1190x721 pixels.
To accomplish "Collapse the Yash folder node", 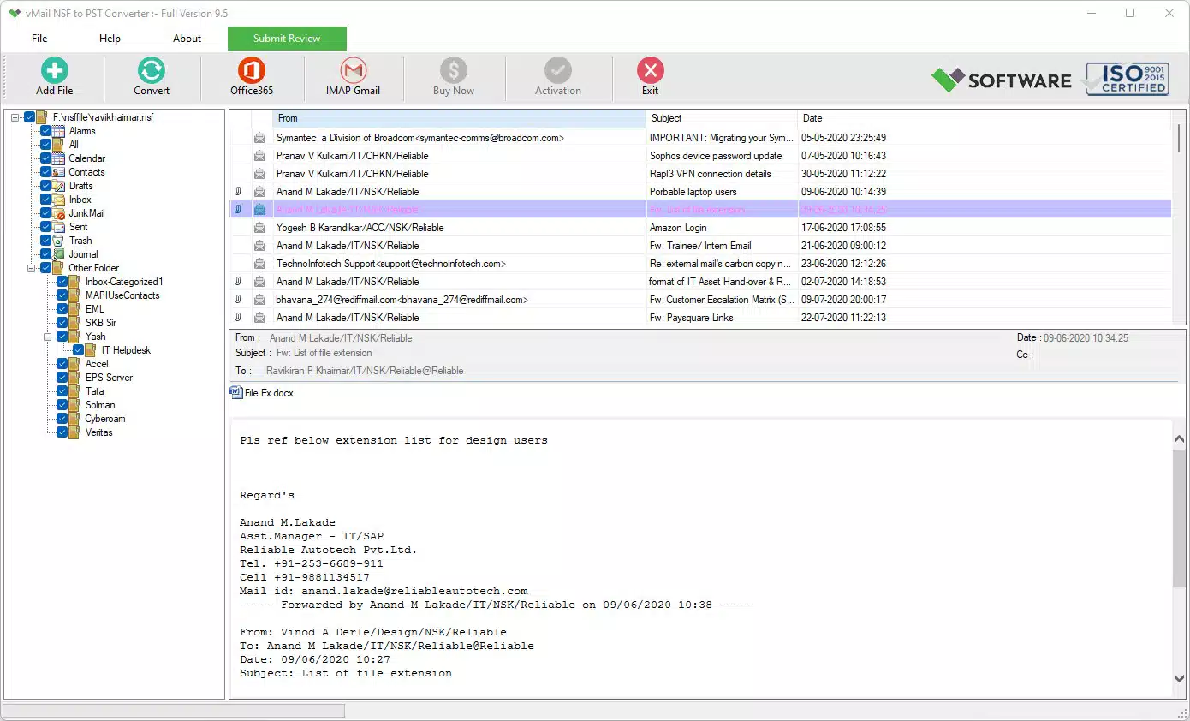I will pos(48,337).
